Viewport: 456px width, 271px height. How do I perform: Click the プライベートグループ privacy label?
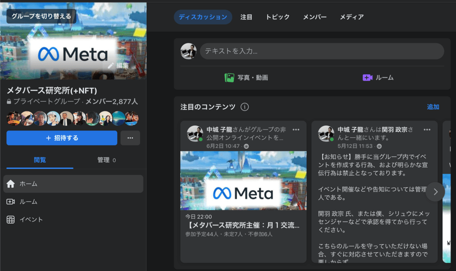pyautogui.click(x=47, y=101)
